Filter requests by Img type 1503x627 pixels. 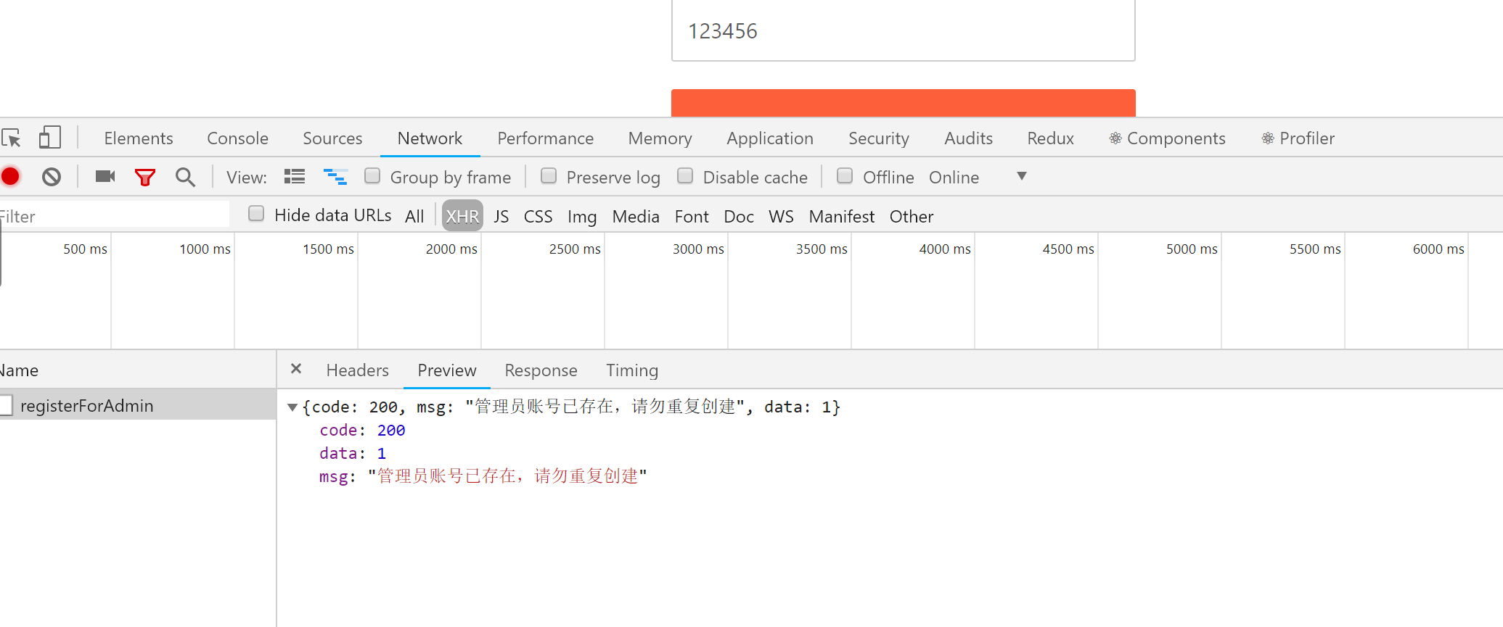[x=582, y=216]
